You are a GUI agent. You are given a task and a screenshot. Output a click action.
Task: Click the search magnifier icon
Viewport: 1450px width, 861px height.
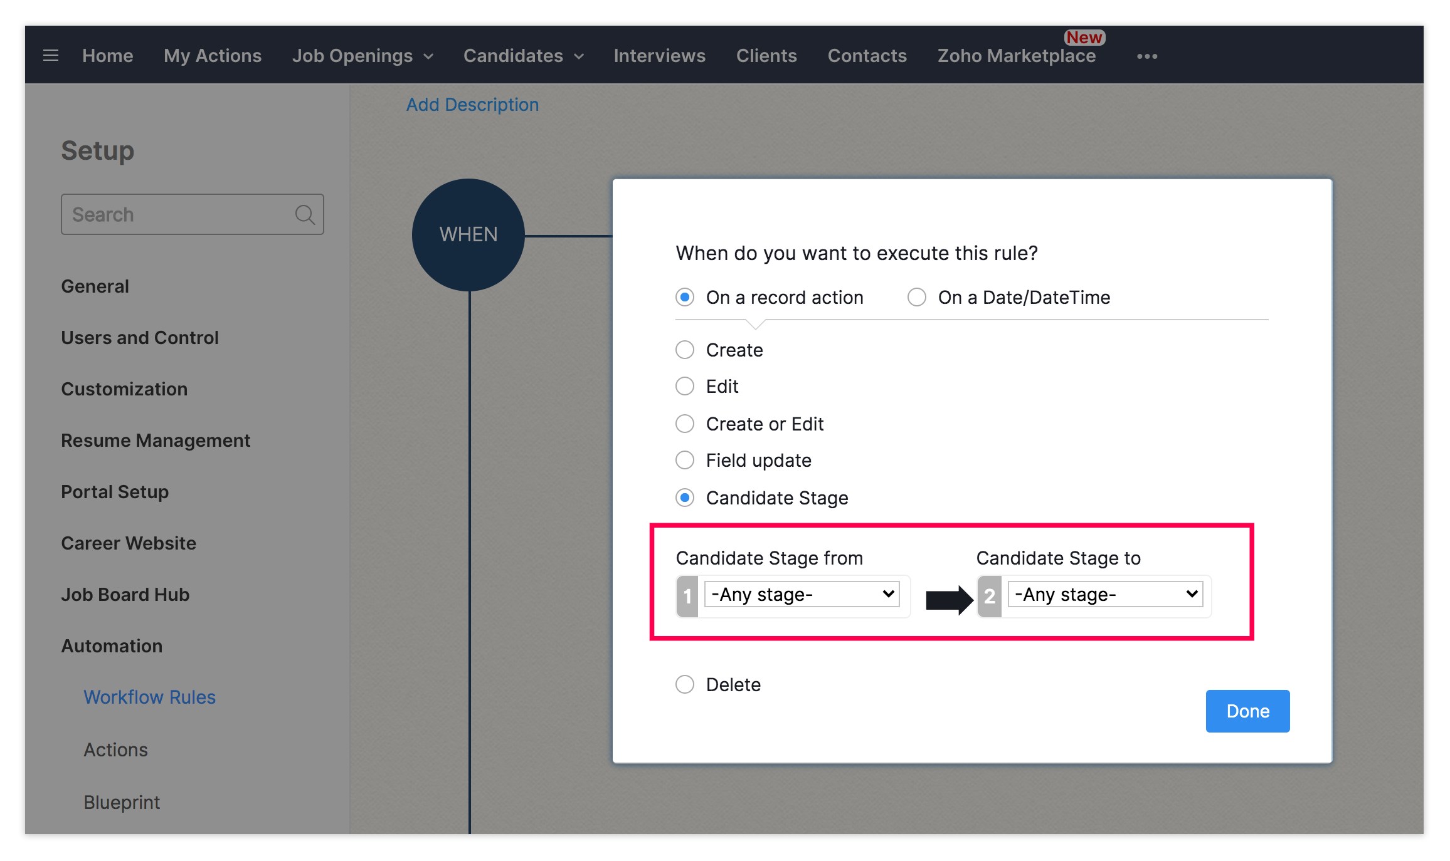305,215
